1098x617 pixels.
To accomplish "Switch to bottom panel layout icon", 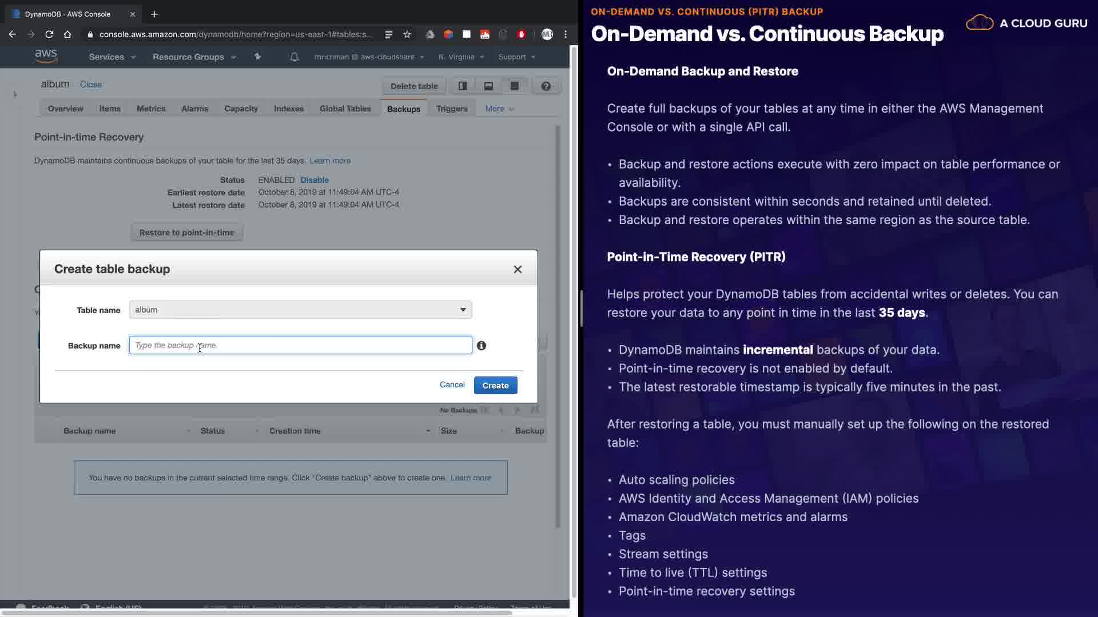I will (488, 86).
